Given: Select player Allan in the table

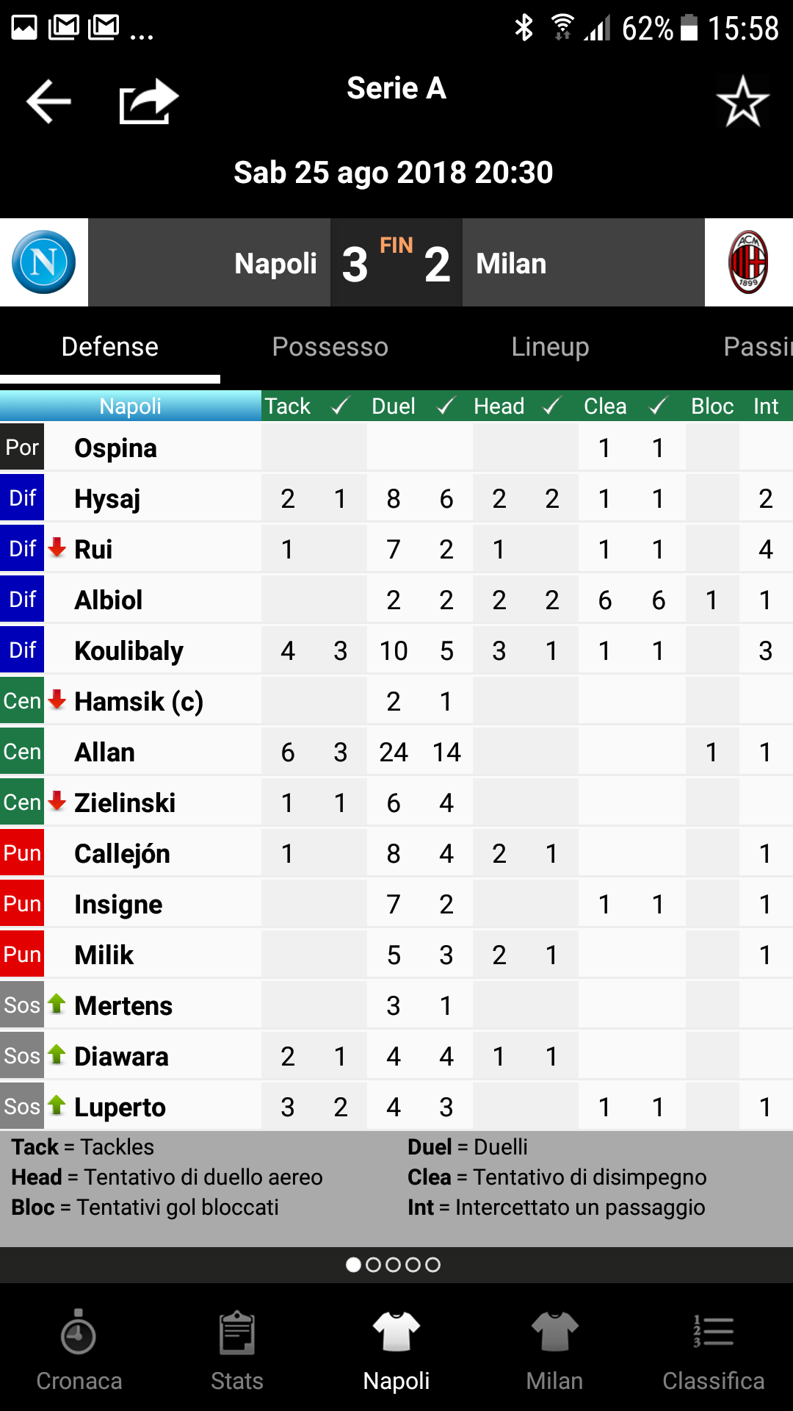Looking at the screenshot, I should tap(105, 752).
